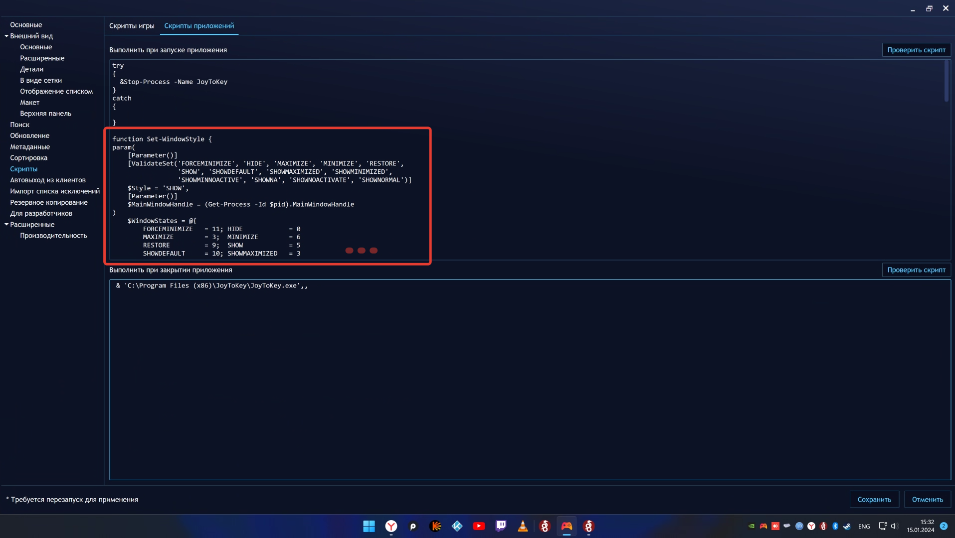Open the black P icon app on taskbar
This screenshot has width=955, height=538.
pyautogui.click(x=413, y=526)
